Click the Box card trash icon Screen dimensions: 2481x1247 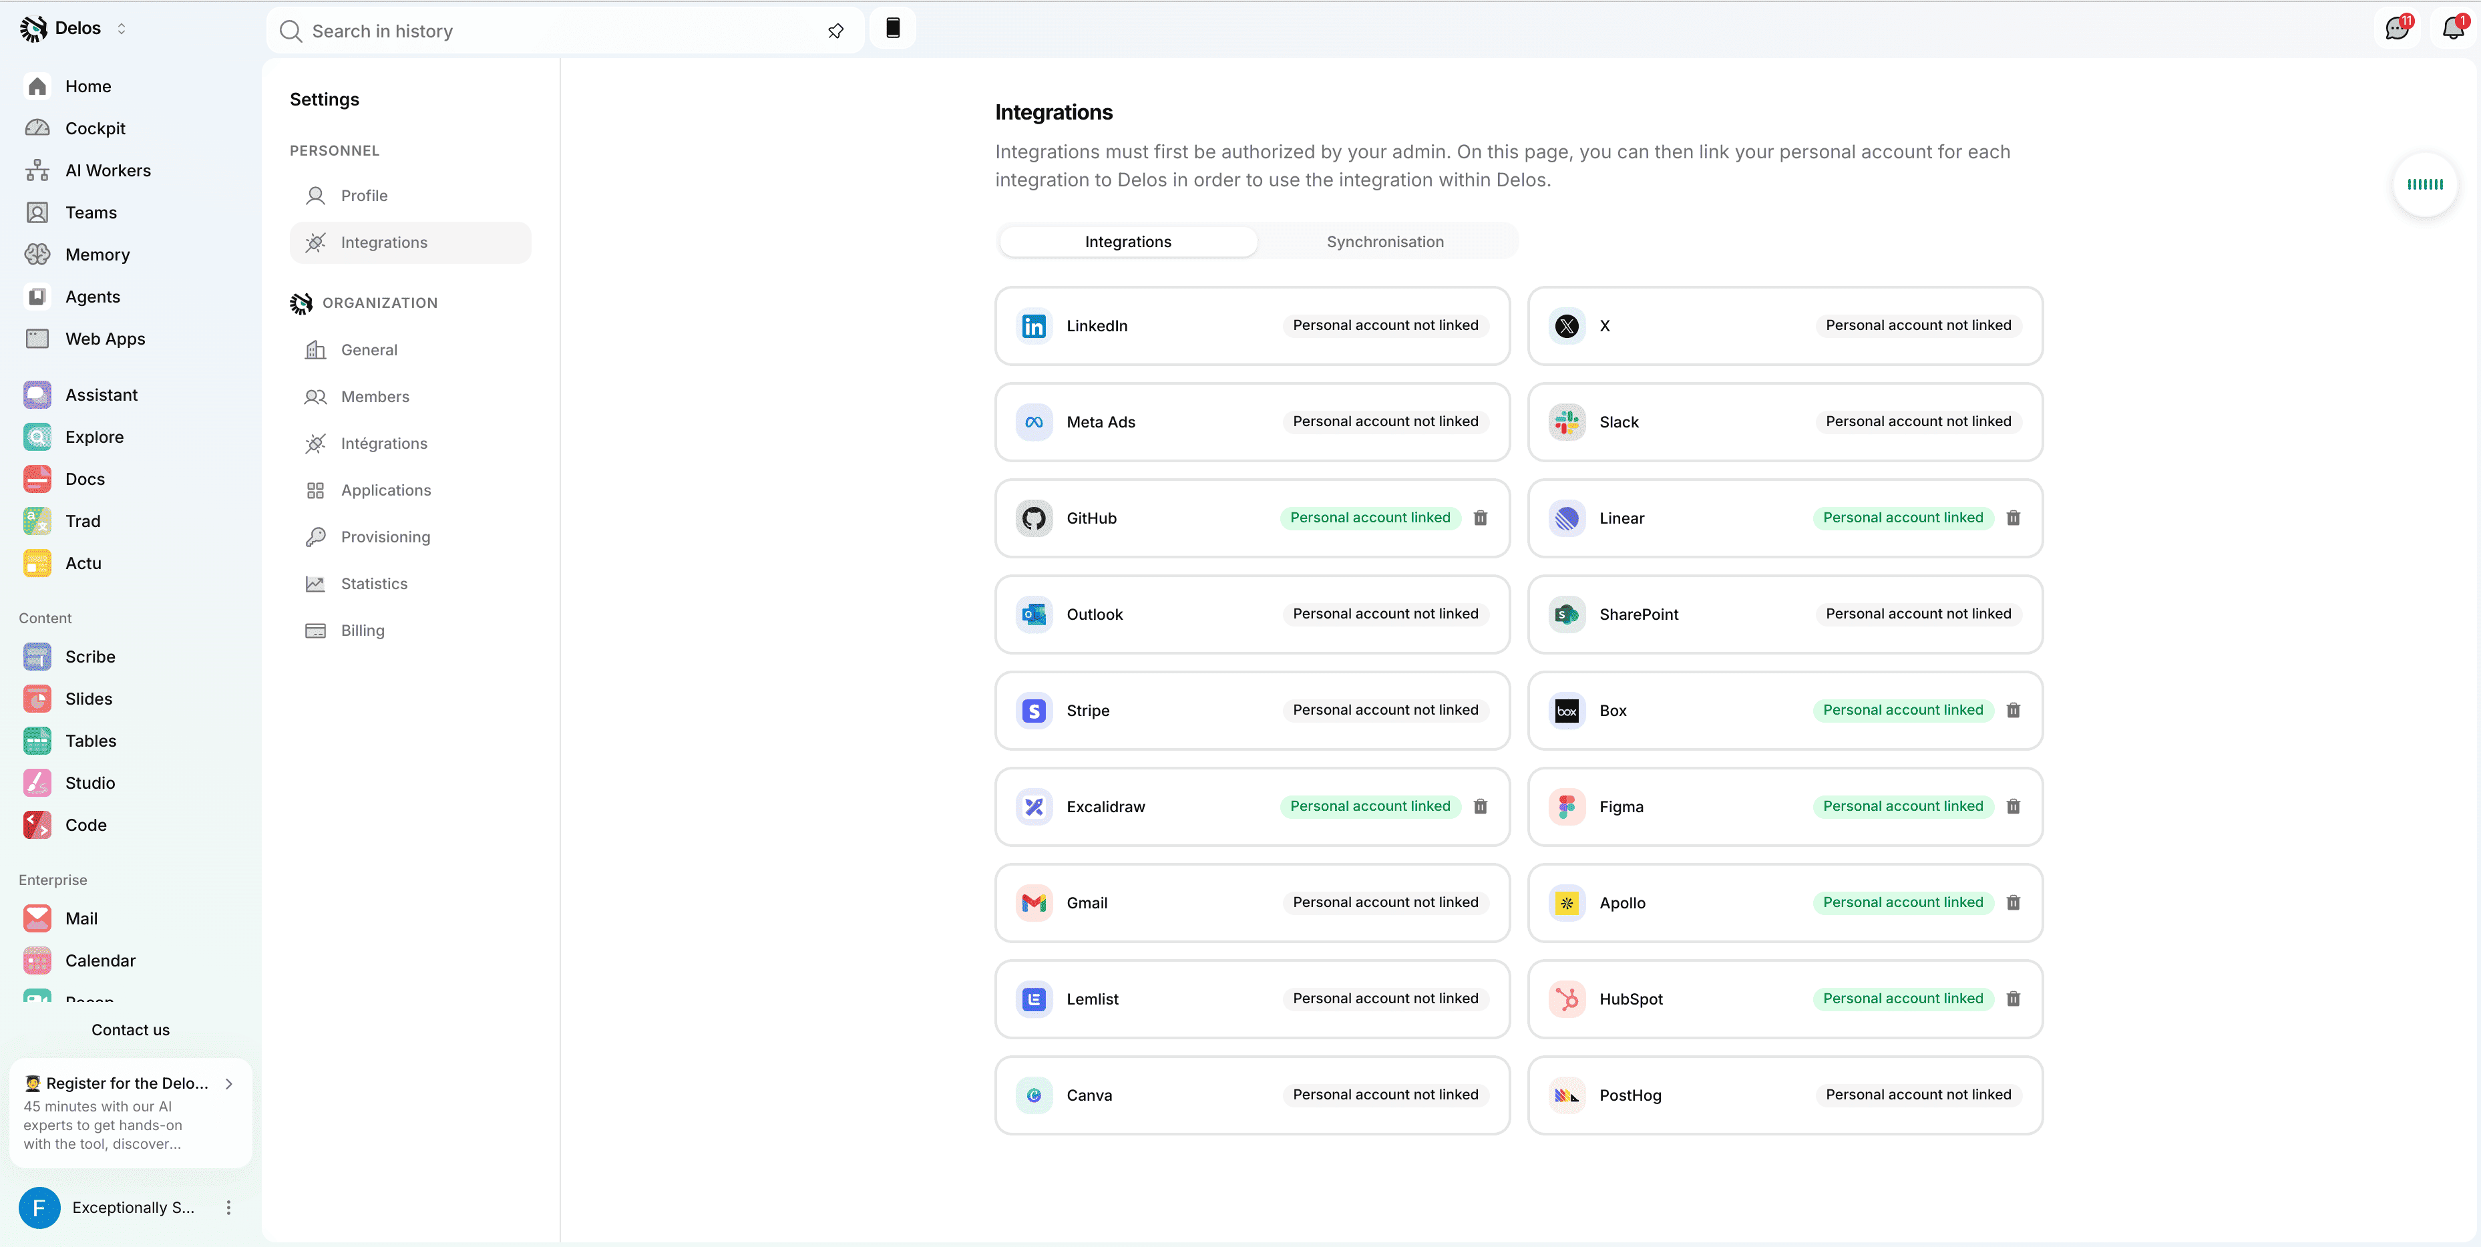point(2013,711)
